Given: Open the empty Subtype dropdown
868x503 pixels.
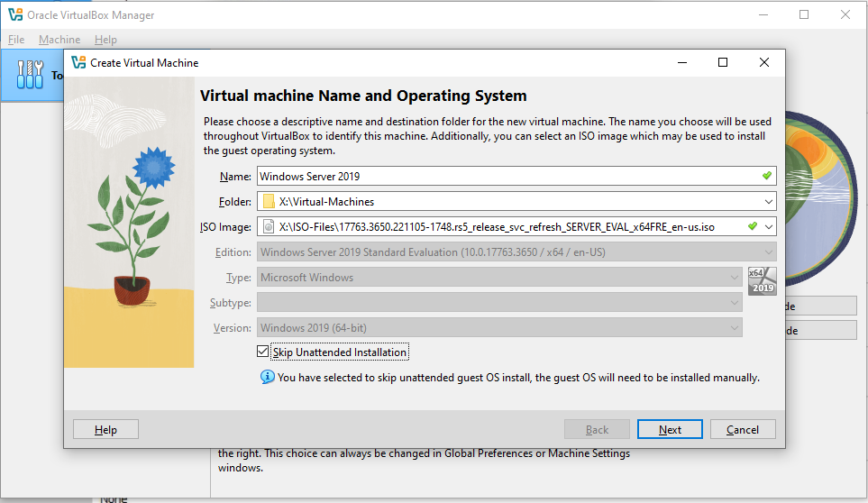Looking at the screenshot, I should [x=499, y=303].
